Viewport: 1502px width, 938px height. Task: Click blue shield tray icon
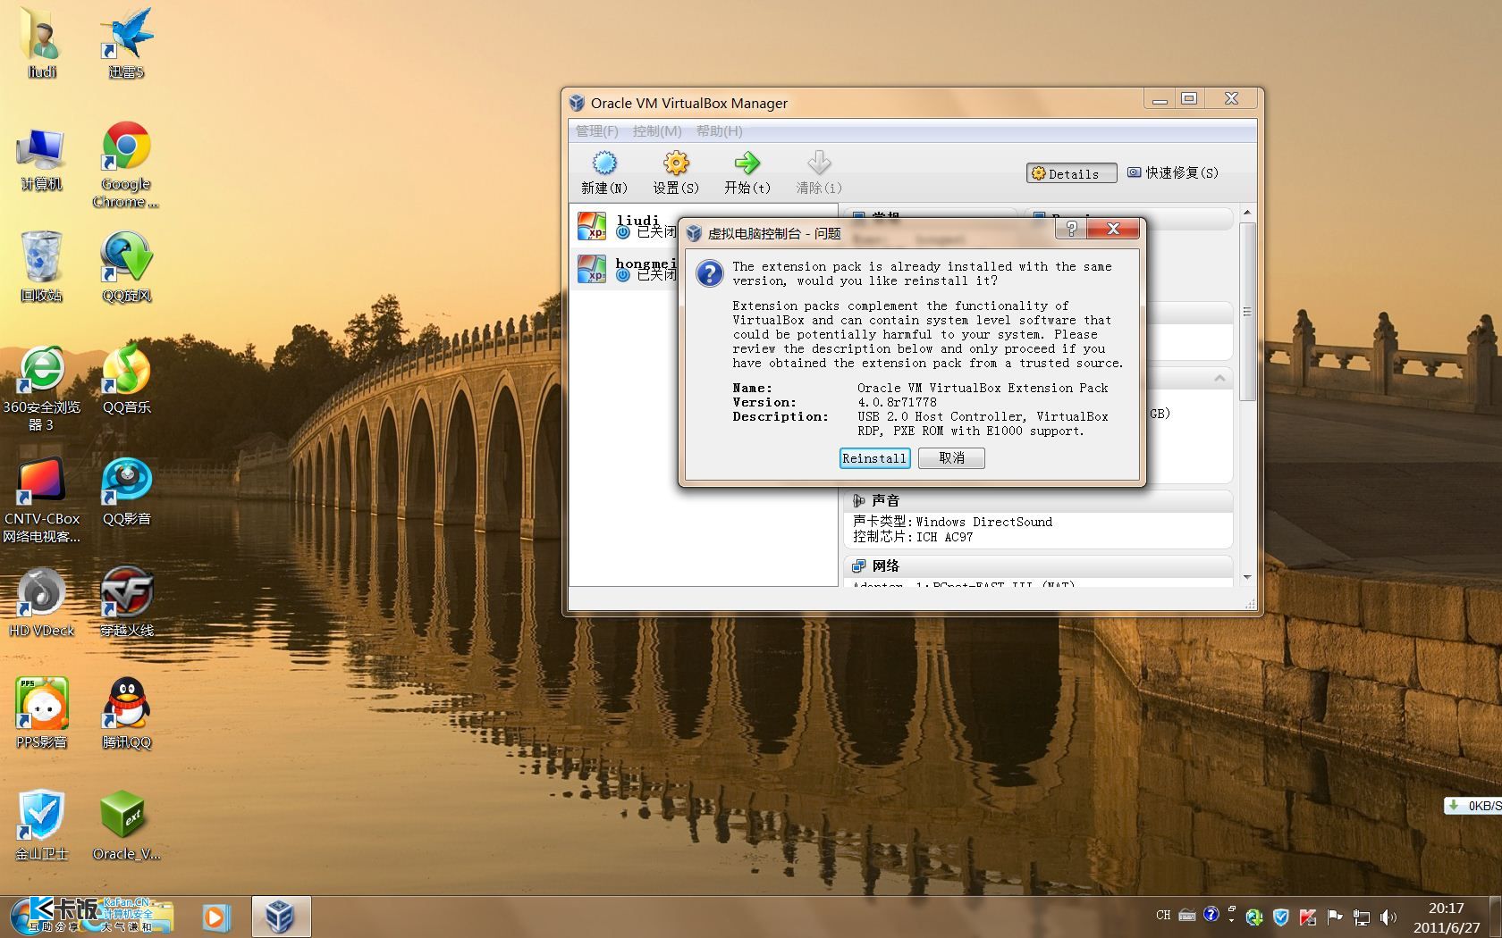click(1280, 917)
